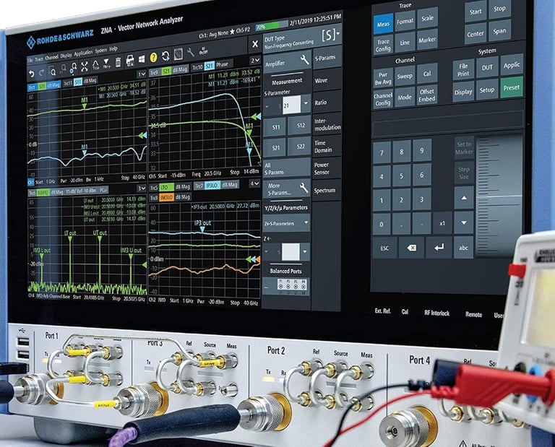Click the ESC key on the keypad
This screenshot has width=555, height=447.
point(384,248)
